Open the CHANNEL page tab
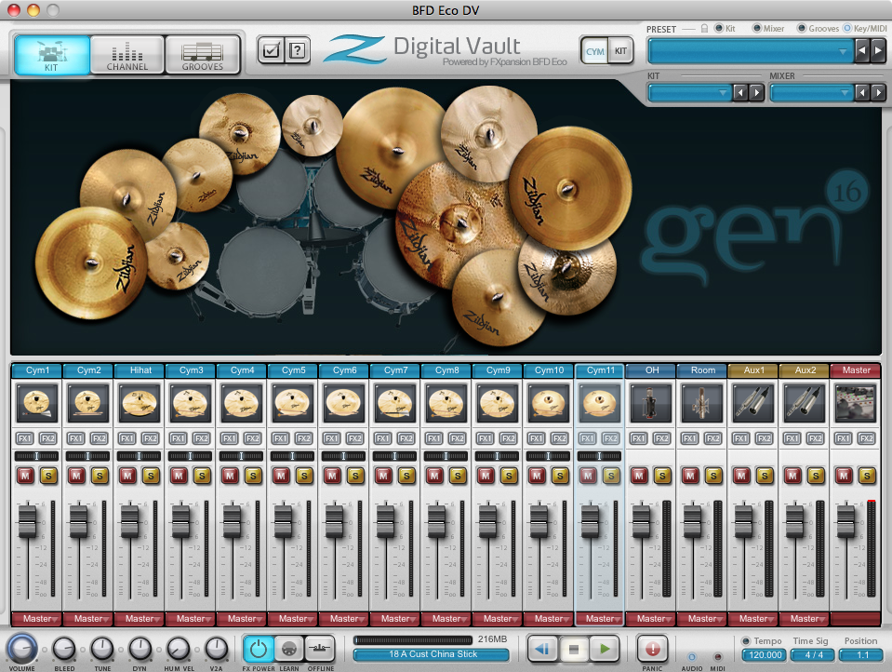This screenshot has width=892, height=672. click(x=127, y=55)
